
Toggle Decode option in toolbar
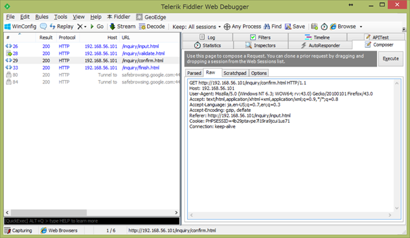(152, 27)
